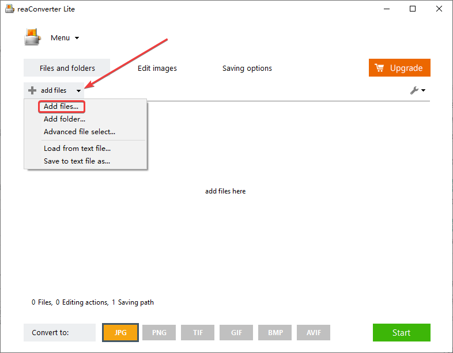
Task: Switch to the Saving options tab
Action: 247,68
